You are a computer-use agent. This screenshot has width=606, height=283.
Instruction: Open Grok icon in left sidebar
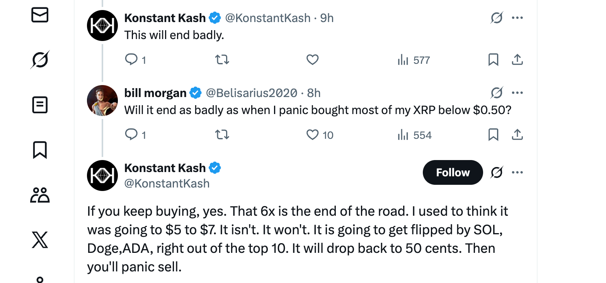(x=40, y=60)
